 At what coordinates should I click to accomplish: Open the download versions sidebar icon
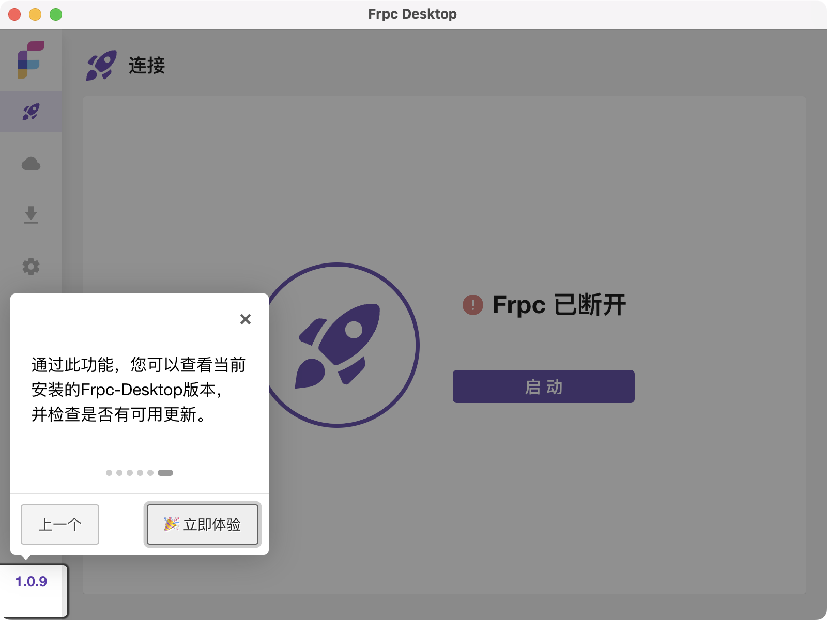(x=31, y=215)
